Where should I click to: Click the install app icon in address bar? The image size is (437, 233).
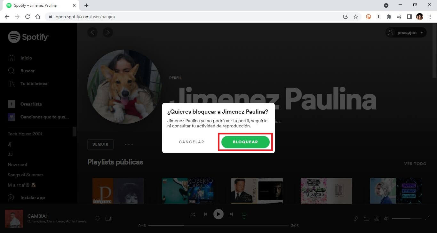346,17
